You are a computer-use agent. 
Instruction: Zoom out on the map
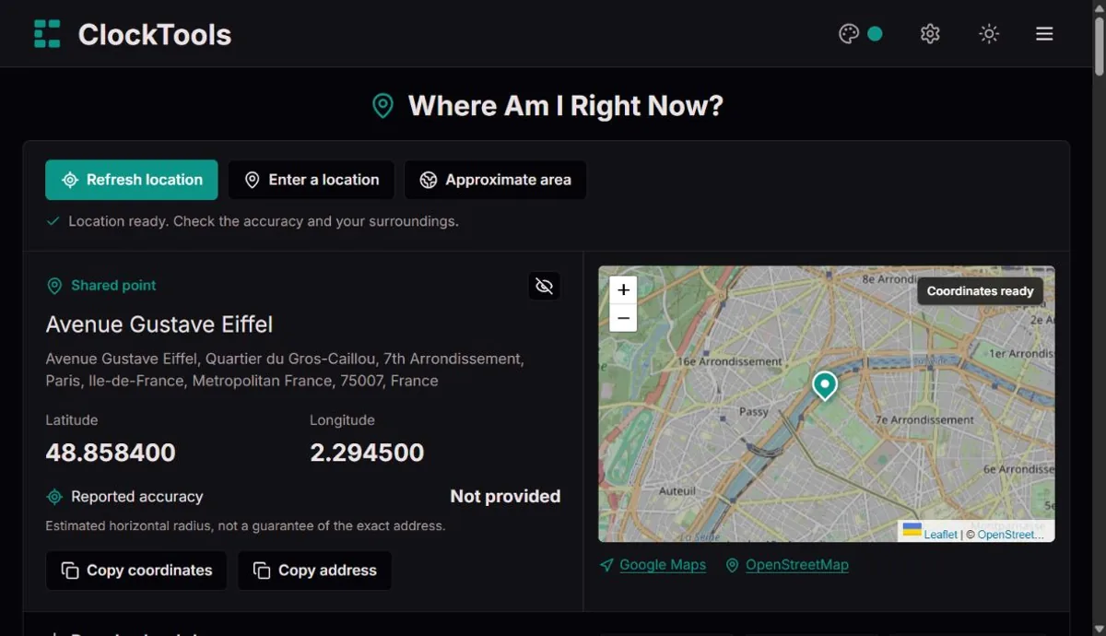click(x=624, y=318)
